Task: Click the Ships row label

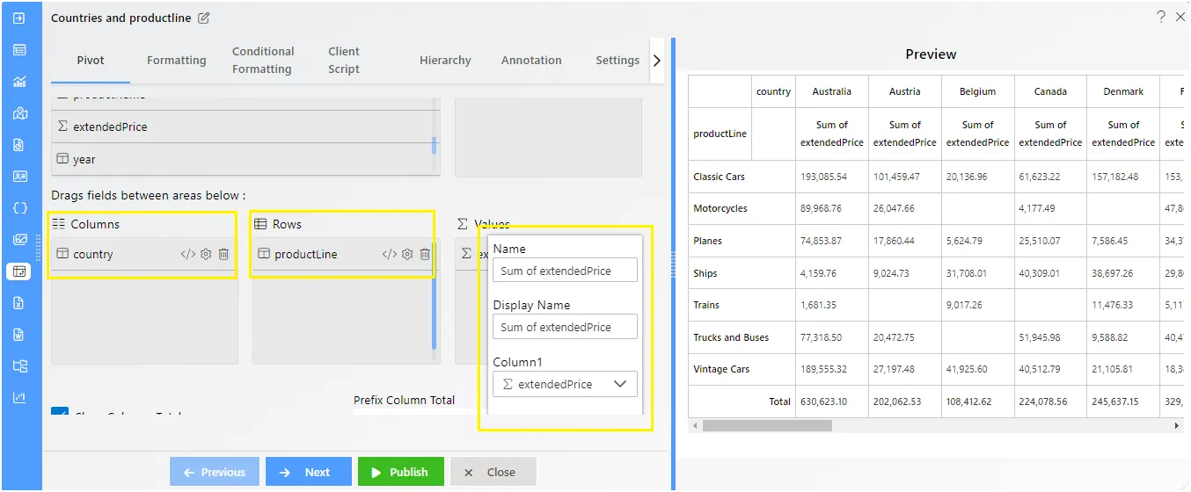Action: pyautogui.click(x=705, y=273)
